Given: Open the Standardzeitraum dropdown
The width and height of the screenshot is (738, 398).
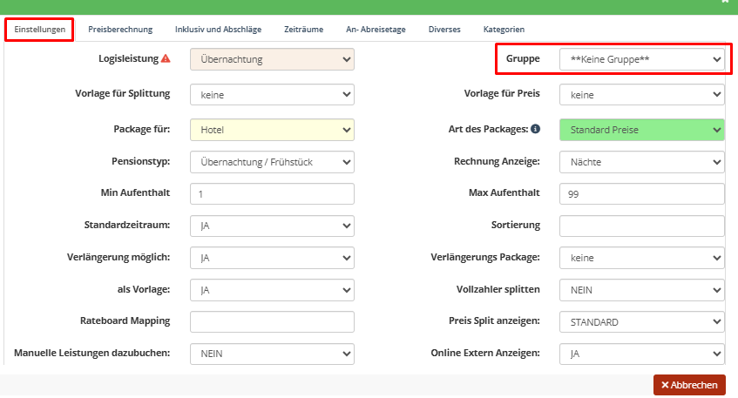Looking at the screenshot, I should (x=272, y=226).
